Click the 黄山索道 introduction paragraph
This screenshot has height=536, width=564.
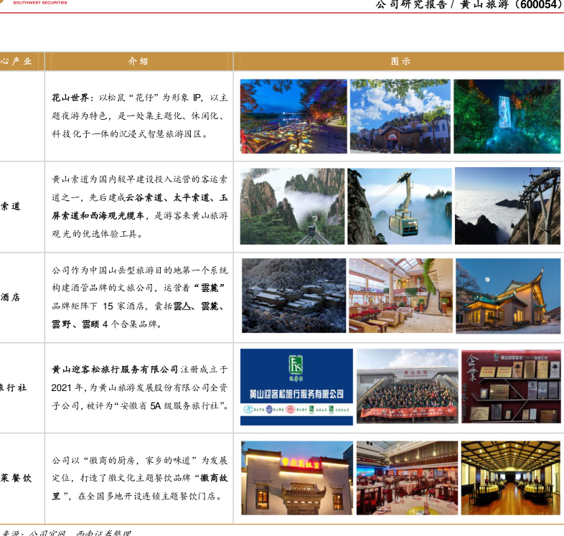139,206
